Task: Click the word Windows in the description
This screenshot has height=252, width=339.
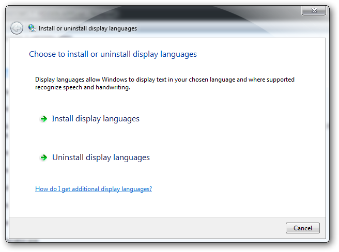Action: (114, 80)
